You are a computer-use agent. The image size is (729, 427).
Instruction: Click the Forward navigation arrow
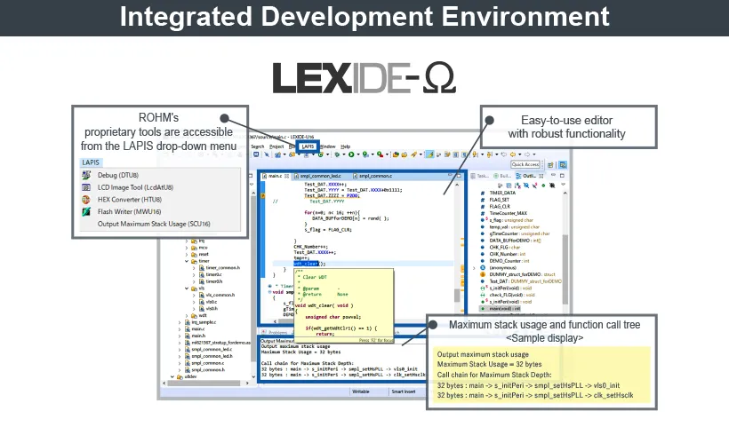point(527,154)
